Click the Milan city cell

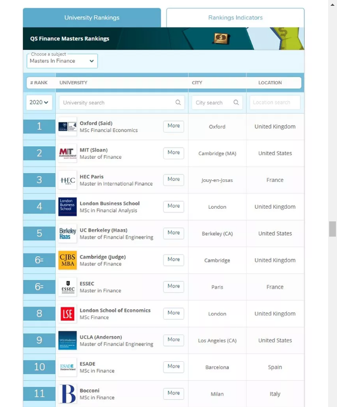[217, 394]
